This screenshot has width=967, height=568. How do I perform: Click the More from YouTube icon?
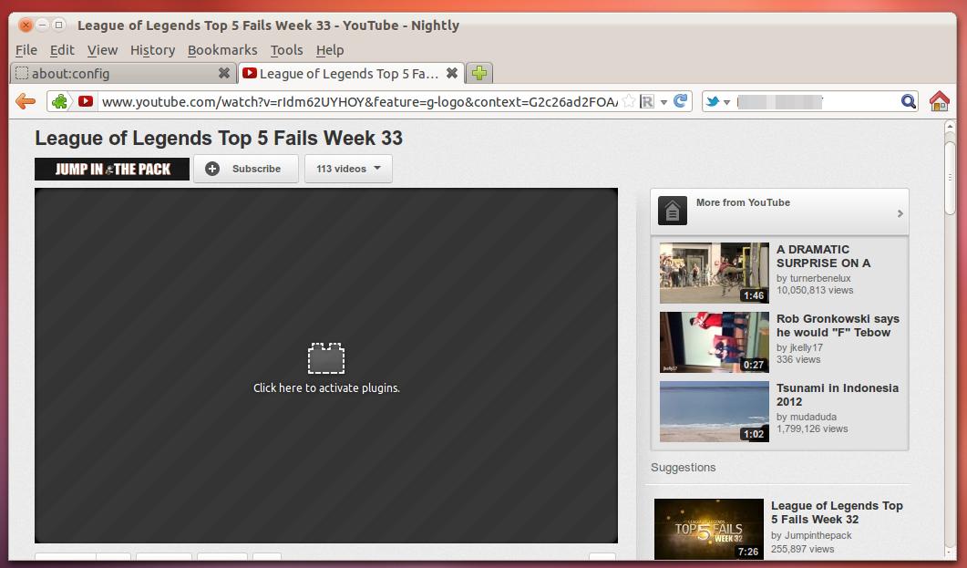pyautogui.click(x=673, y=211)
